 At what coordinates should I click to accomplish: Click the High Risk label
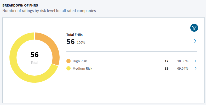pos(80,61)
